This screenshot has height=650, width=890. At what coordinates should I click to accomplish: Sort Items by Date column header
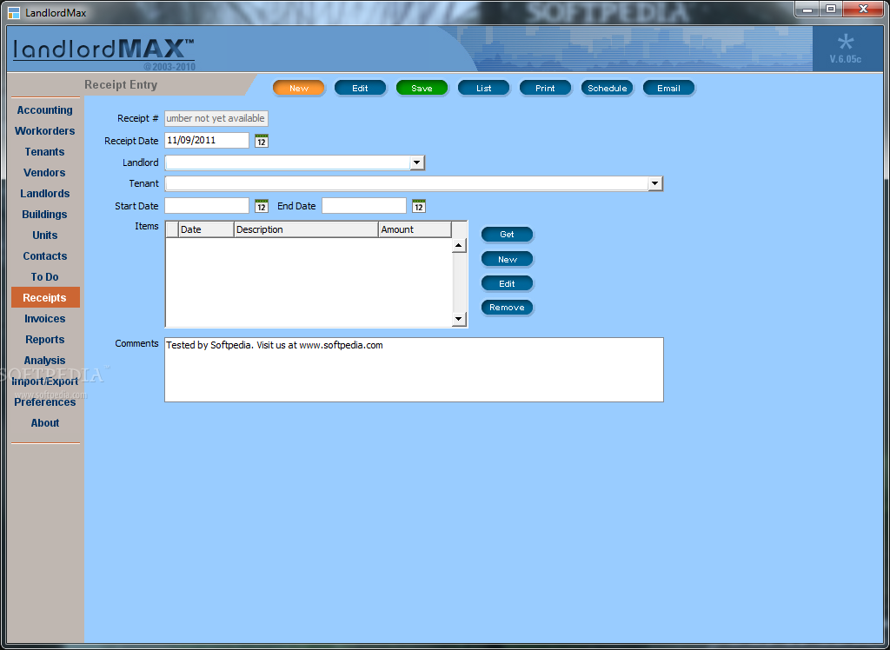206,229
